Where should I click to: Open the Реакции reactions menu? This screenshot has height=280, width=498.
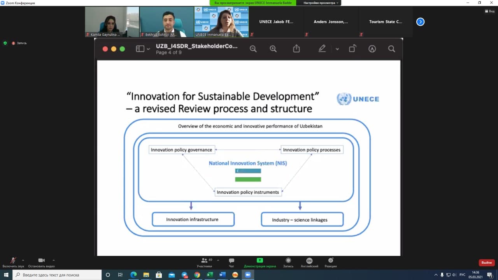[x=331, y=261]
